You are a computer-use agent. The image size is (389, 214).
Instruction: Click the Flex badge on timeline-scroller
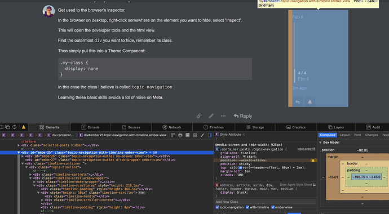click(142, 193)
